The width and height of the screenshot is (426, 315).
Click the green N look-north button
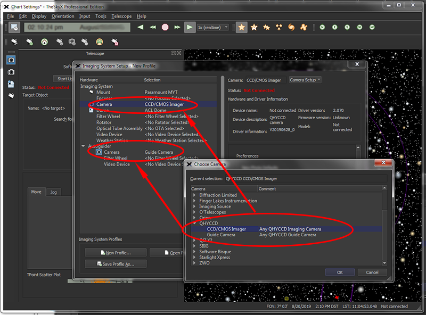click(x=322, y=27)
